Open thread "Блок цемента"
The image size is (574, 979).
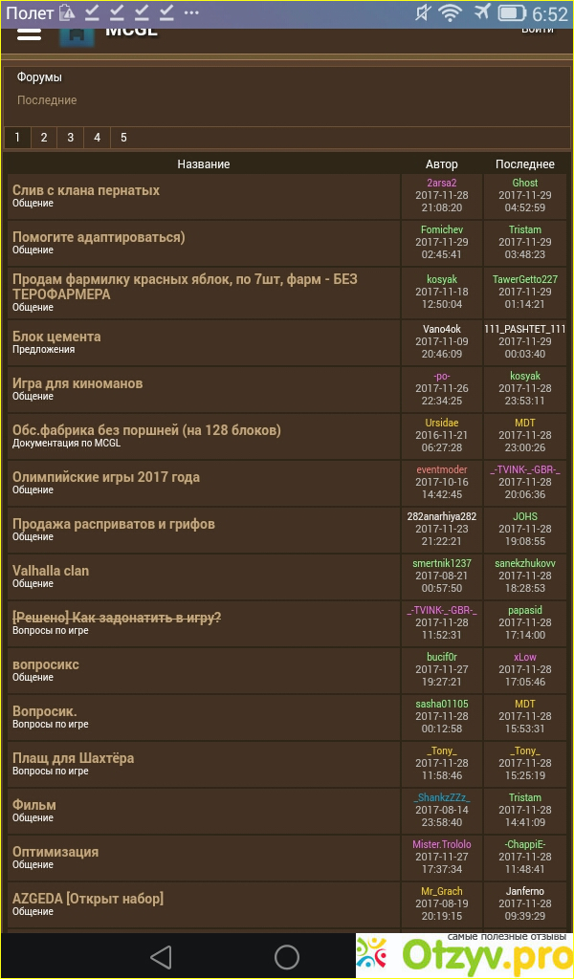56,337
